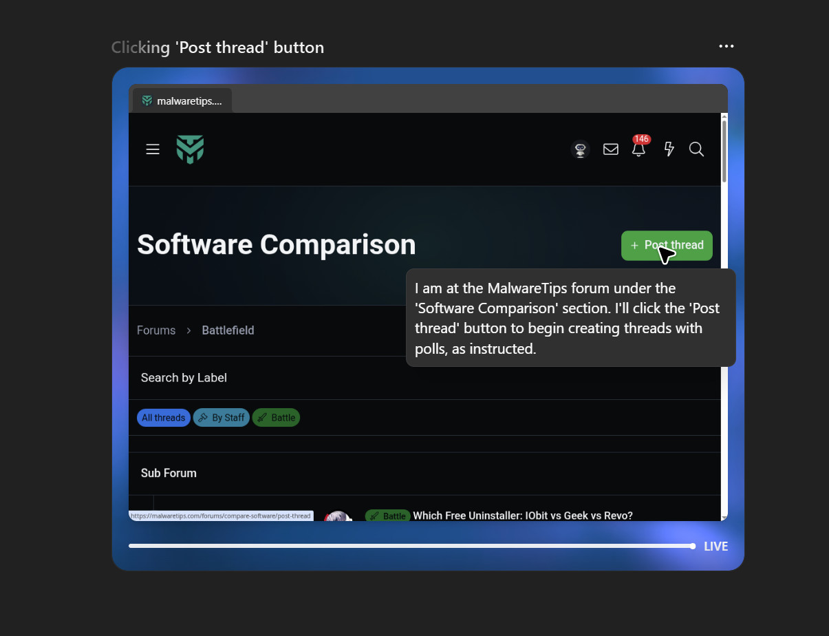Image resolution: width=829 pixels, height=636 pixels.
Task: Open the user avatar account menu
Action: [581, 149]
